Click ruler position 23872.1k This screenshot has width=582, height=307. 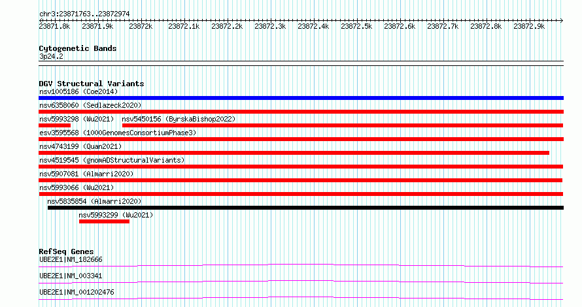click(x=184, y=26)
